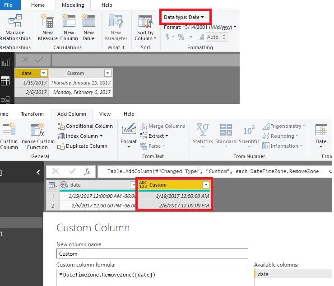Switch to Transform tab

32,114
